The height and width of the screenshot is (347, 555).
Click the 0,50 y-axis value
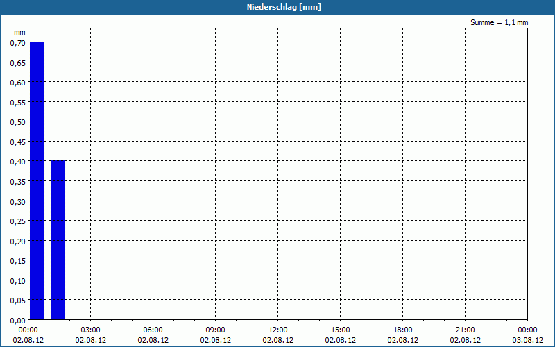coord(18,122)
